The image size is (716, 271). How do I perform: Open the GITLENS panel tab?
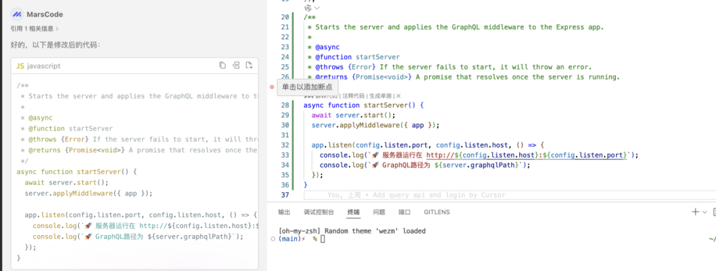(436, 212)
